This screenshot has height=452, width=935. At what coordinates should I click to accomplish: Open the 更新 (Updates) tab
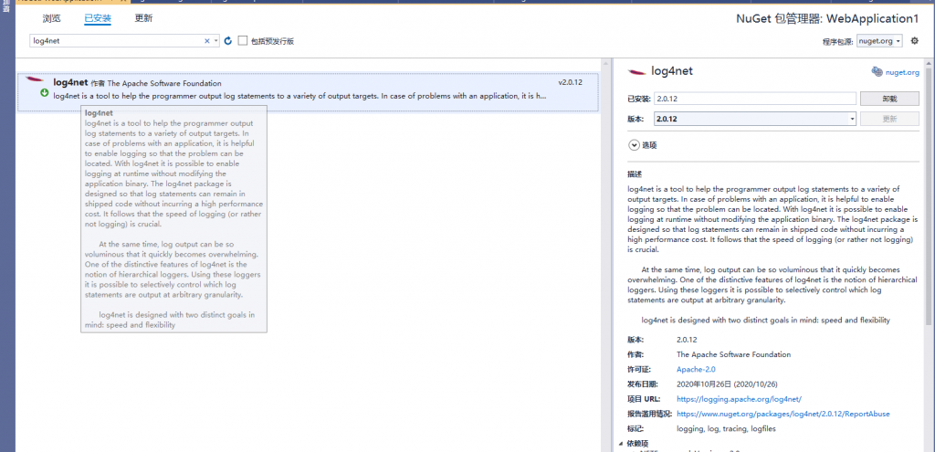(143, 18)
